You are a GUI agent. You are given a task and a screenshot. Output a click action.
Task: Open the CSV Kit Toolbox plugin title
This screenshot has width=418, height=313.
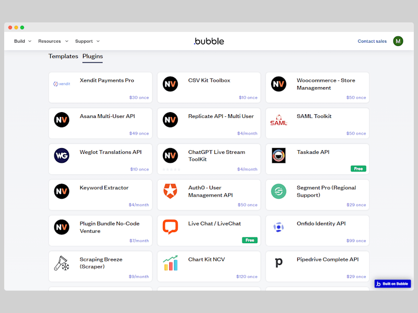pyautogui.click(x=209, y=80)
